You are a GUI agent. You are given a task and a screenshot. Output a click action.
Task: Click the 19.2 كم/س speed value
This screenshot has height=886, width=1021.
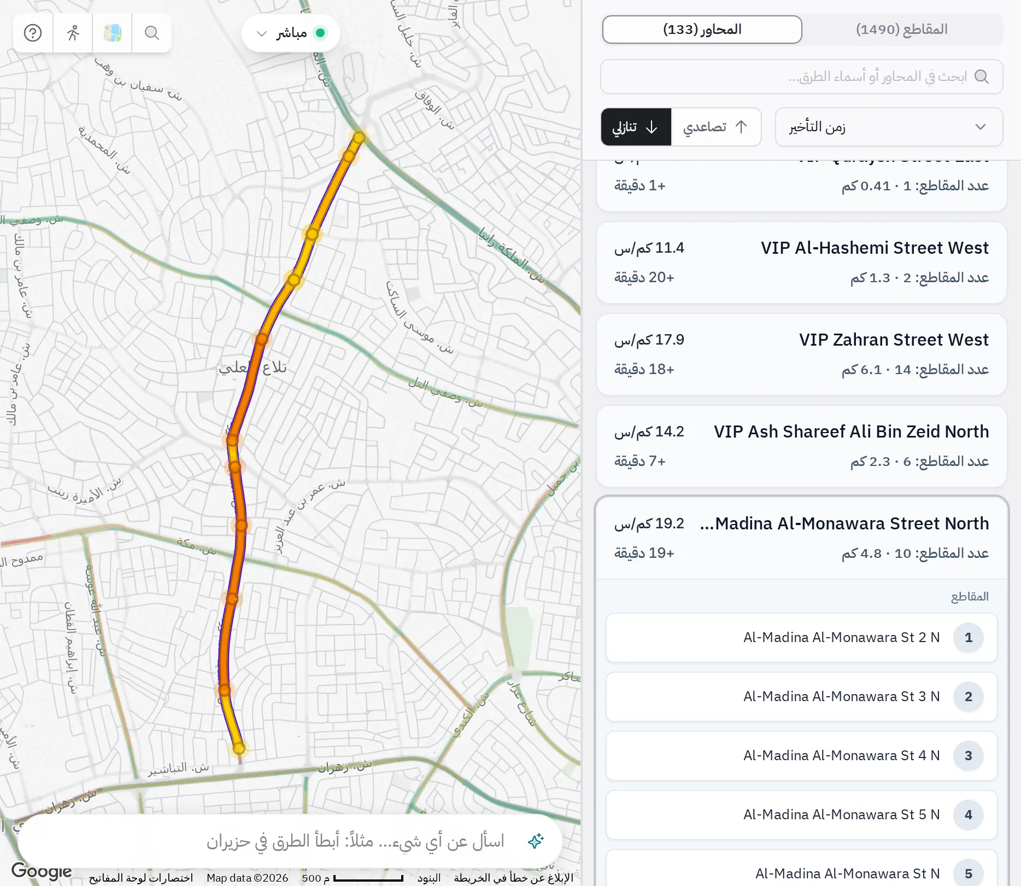649,523
